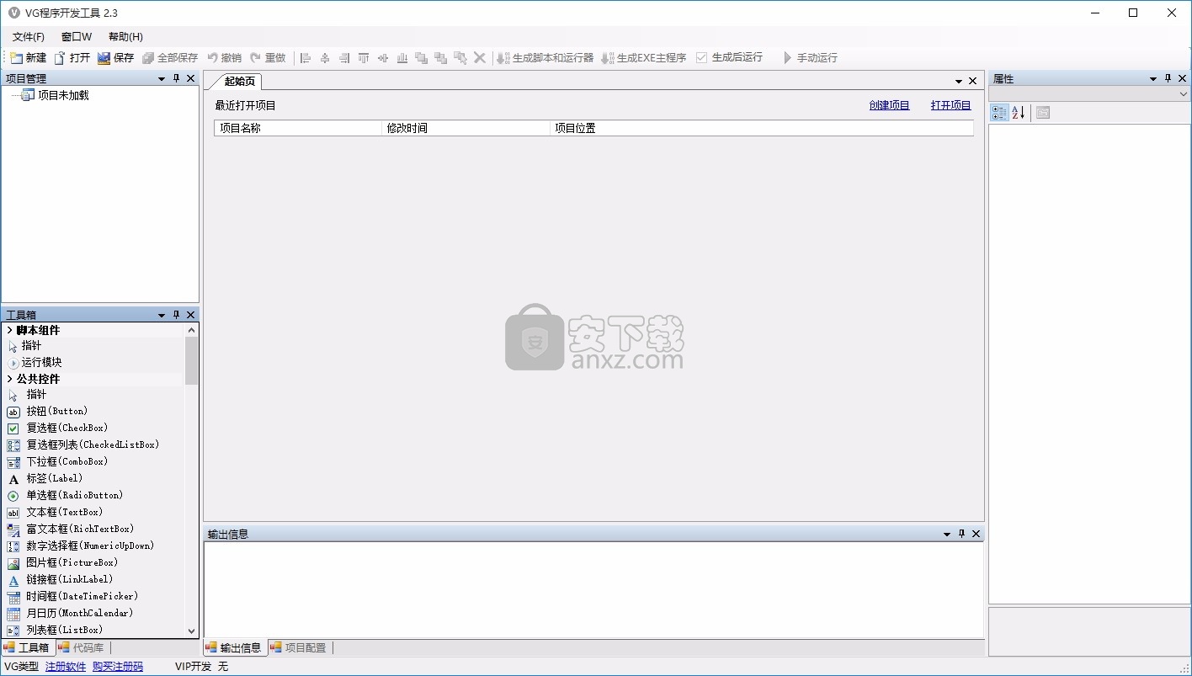Select the 输出信息 bottom tab

click(235, 648)
